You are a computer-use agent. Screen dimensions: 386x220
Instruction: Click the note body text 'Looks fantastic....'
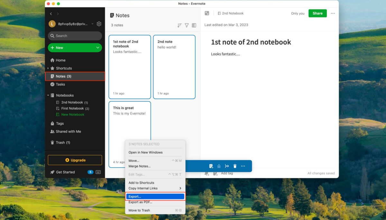pos(225,54)
